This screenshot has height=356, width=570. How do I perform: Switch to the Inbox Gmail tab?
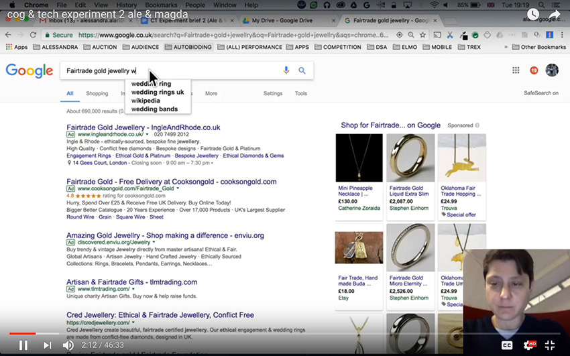click(87, 21)
